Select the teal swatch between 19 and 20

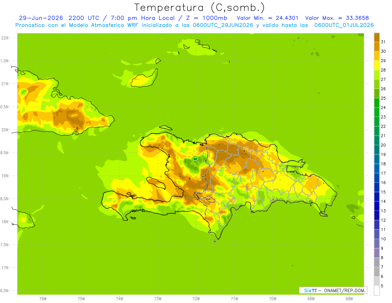coord(377,149)
